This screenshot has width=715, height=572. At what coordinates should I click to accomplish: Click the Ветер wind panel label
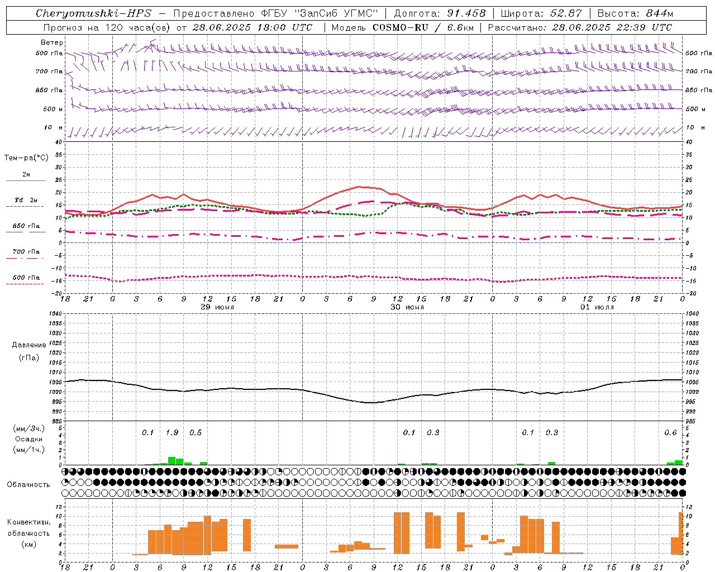(52, 42)
